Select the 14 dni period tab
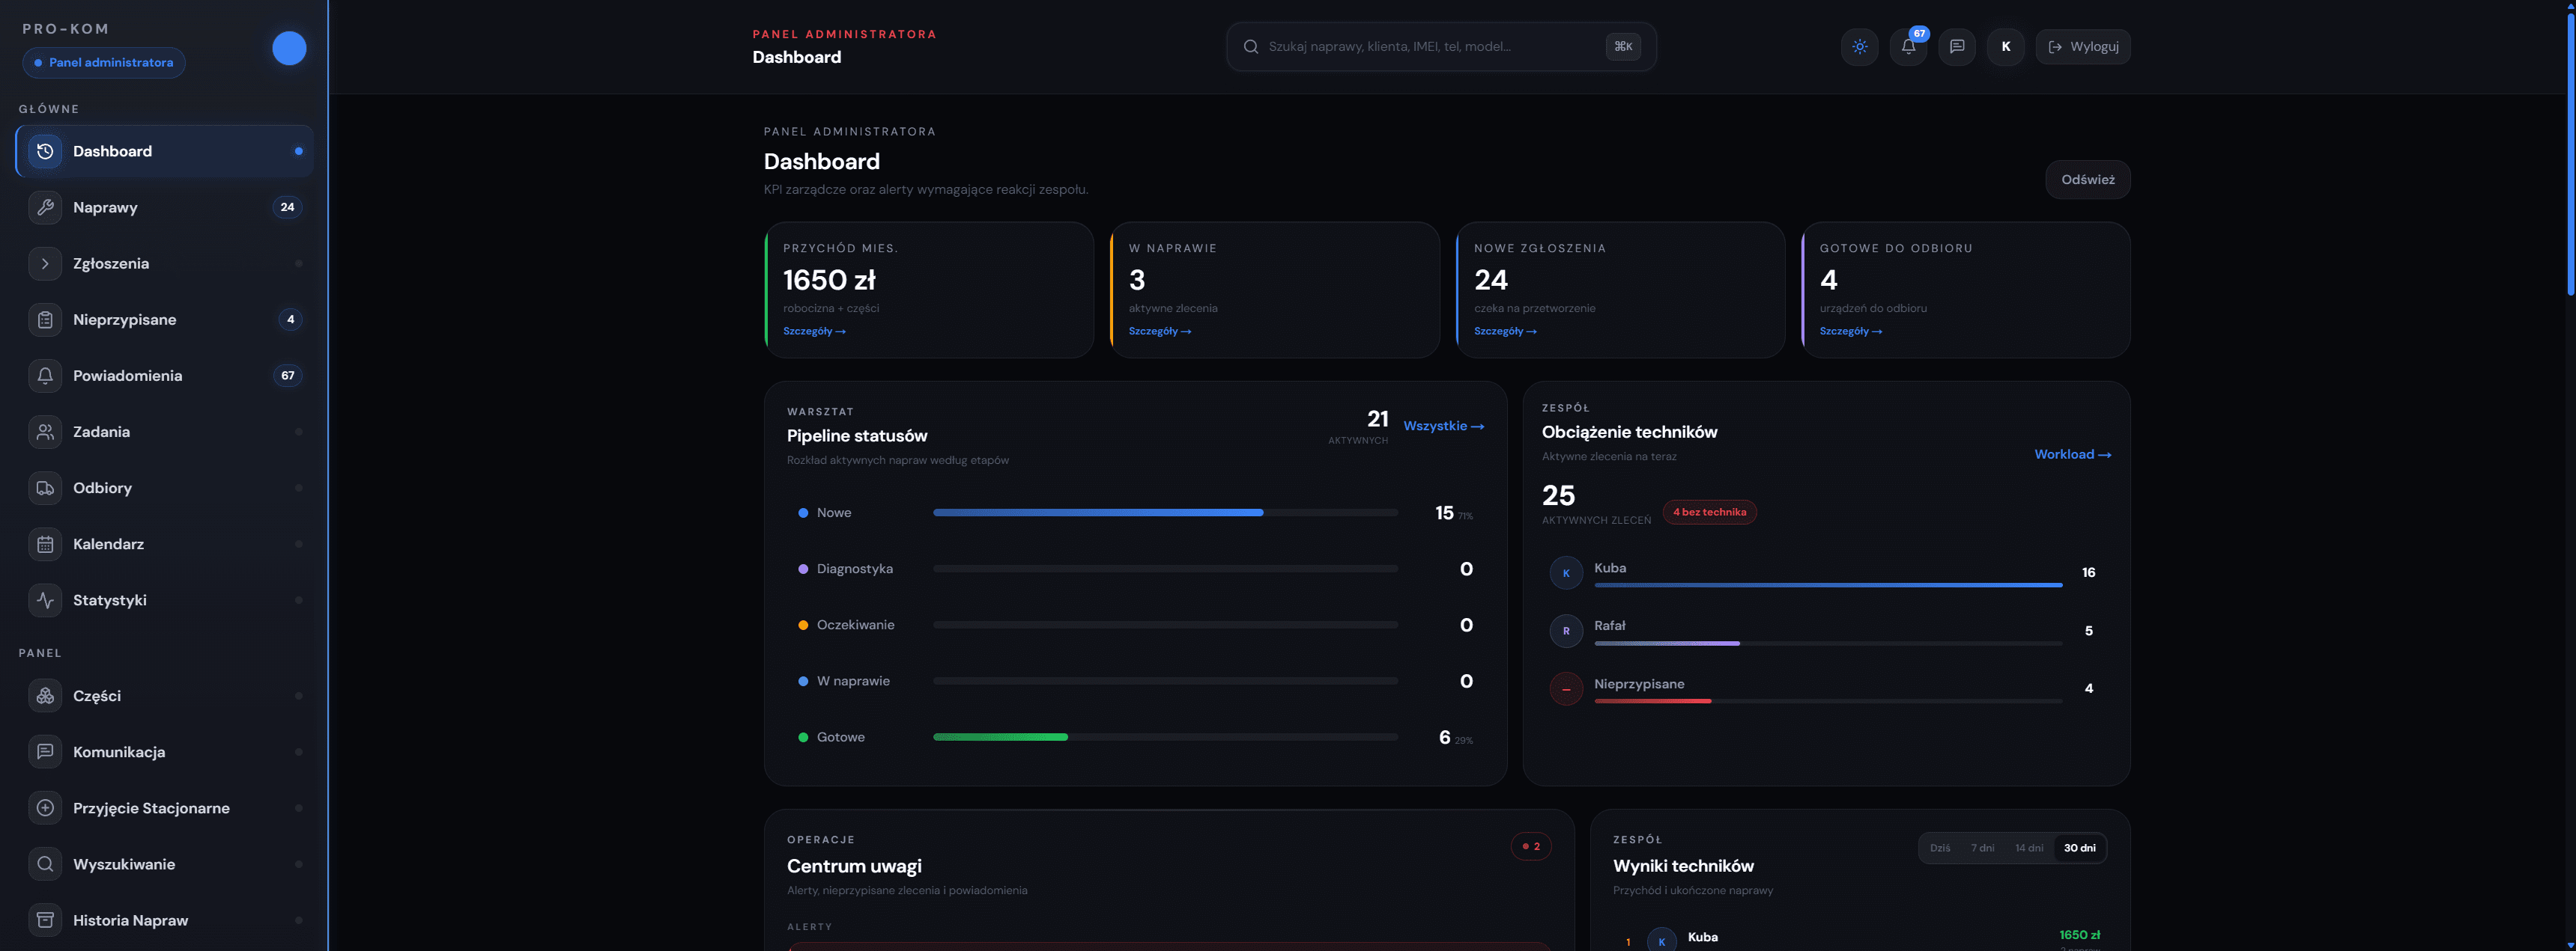Screen dimensions: 2576x951 (2028, 847)
